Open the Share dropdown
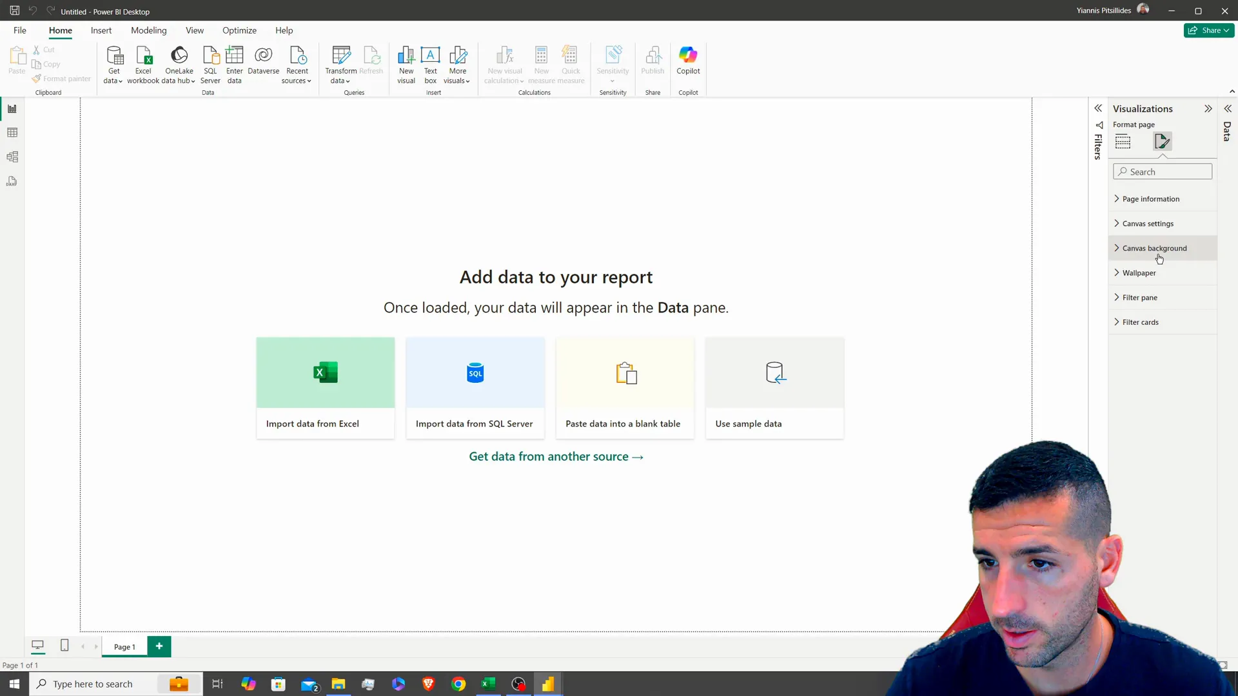 1208,30
